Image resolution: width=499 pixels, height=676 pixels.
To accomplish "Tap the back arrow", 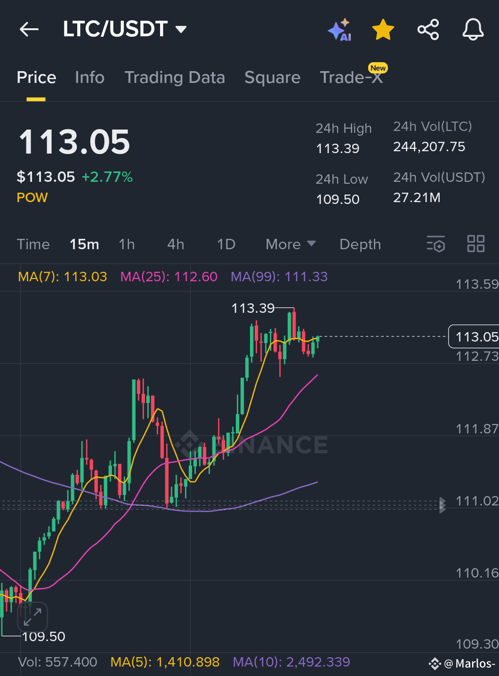I will tap(29, 29).
